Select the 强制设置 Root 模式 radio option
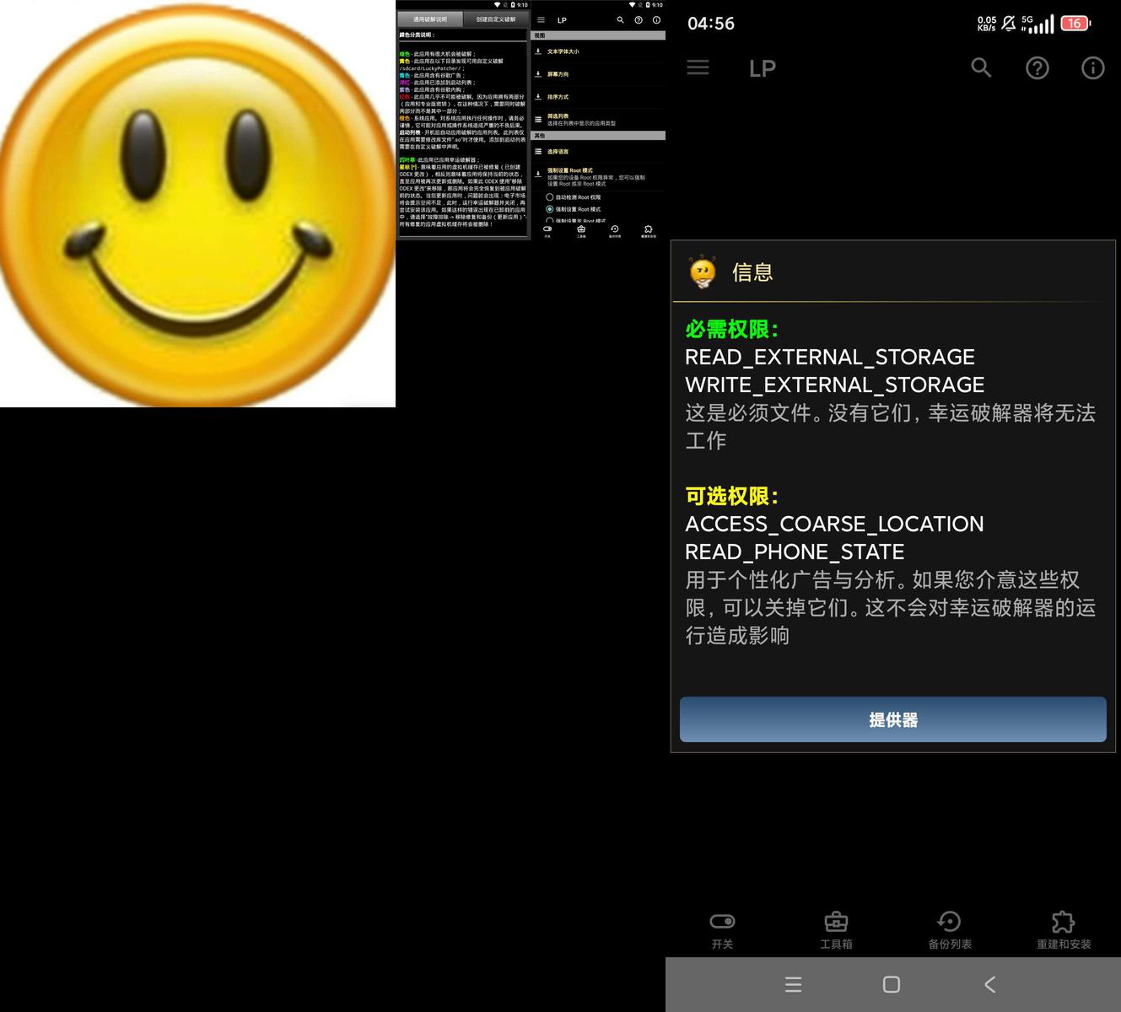The image size is (1121, 1012). (550, 209)
